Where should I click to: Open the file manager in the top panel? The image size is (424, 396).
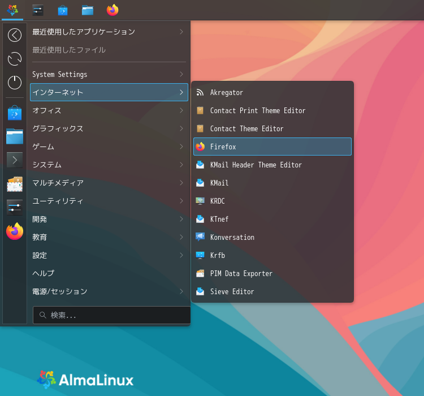point(87,11)
